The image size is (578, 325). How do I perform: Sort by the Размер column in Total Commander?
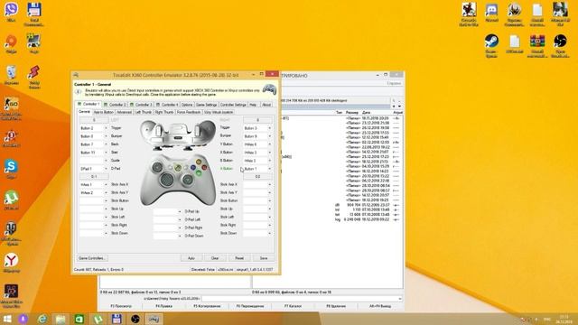pos(352,112)
